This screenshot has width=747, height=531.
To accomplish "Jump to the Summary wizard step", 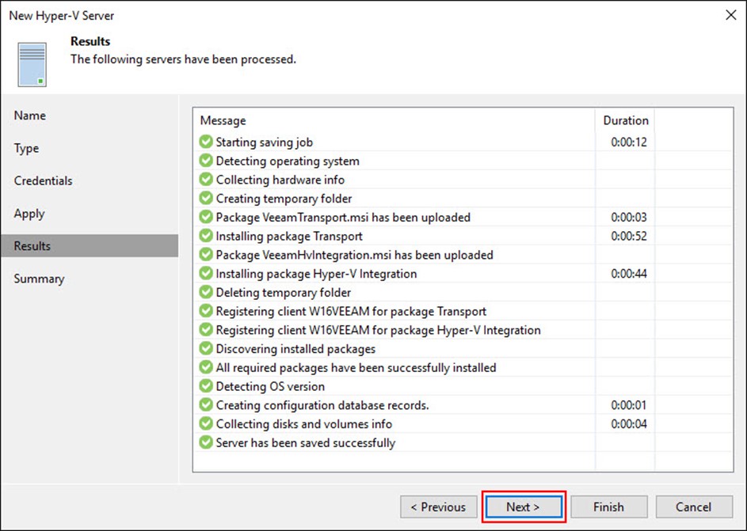I will [39, 279].
